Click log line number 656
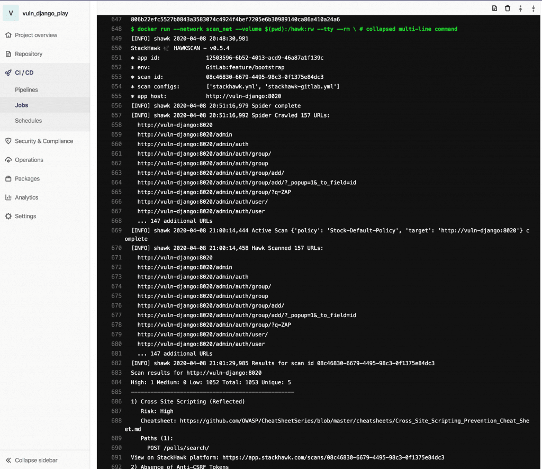This screenshot has width=542, height=469. click(x=116, y=106)
